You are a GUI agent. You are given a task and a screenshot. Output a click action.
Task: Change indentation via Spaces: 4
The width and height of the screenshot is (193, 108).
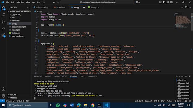click(x=148, y=101)
